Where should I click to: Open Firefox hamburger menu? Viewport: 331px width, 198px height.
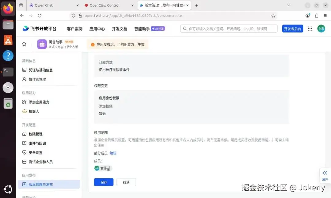pyautogui.click(x=325, y=16)
